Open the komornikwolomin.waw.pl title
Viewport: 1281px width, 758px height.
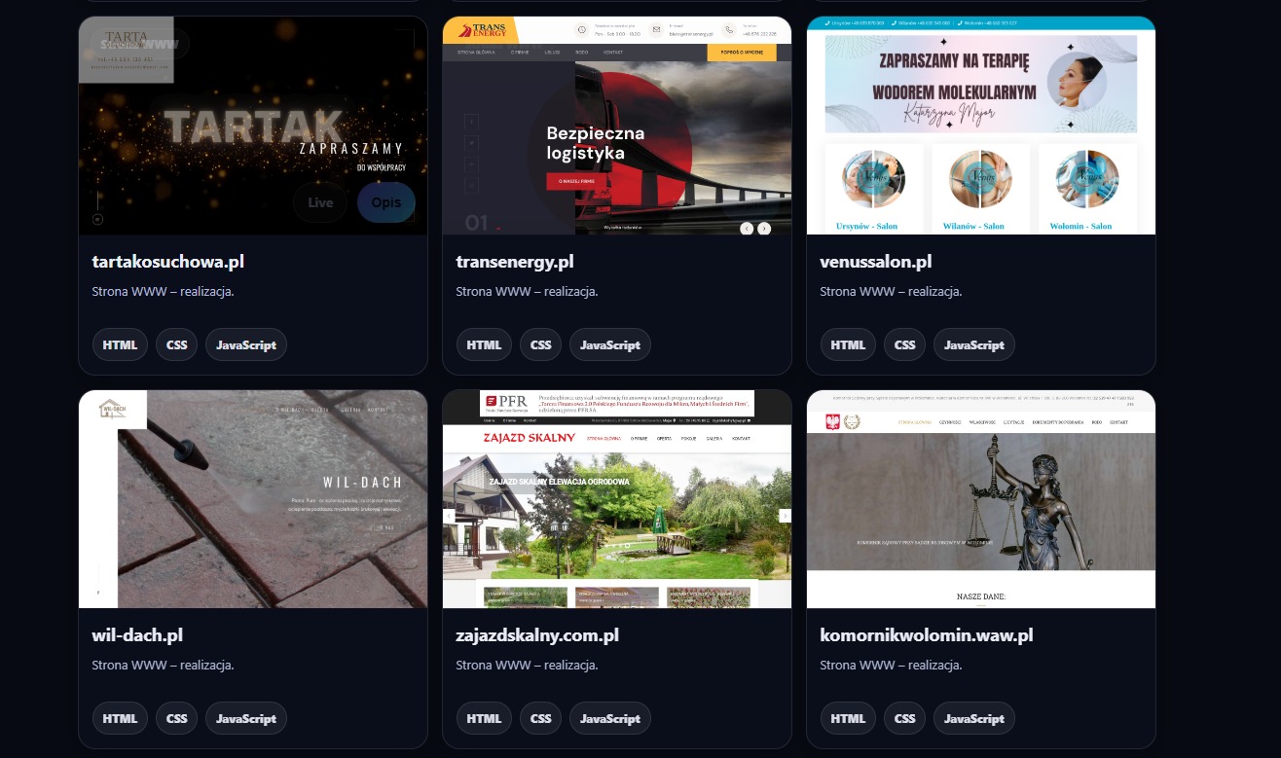926,635
